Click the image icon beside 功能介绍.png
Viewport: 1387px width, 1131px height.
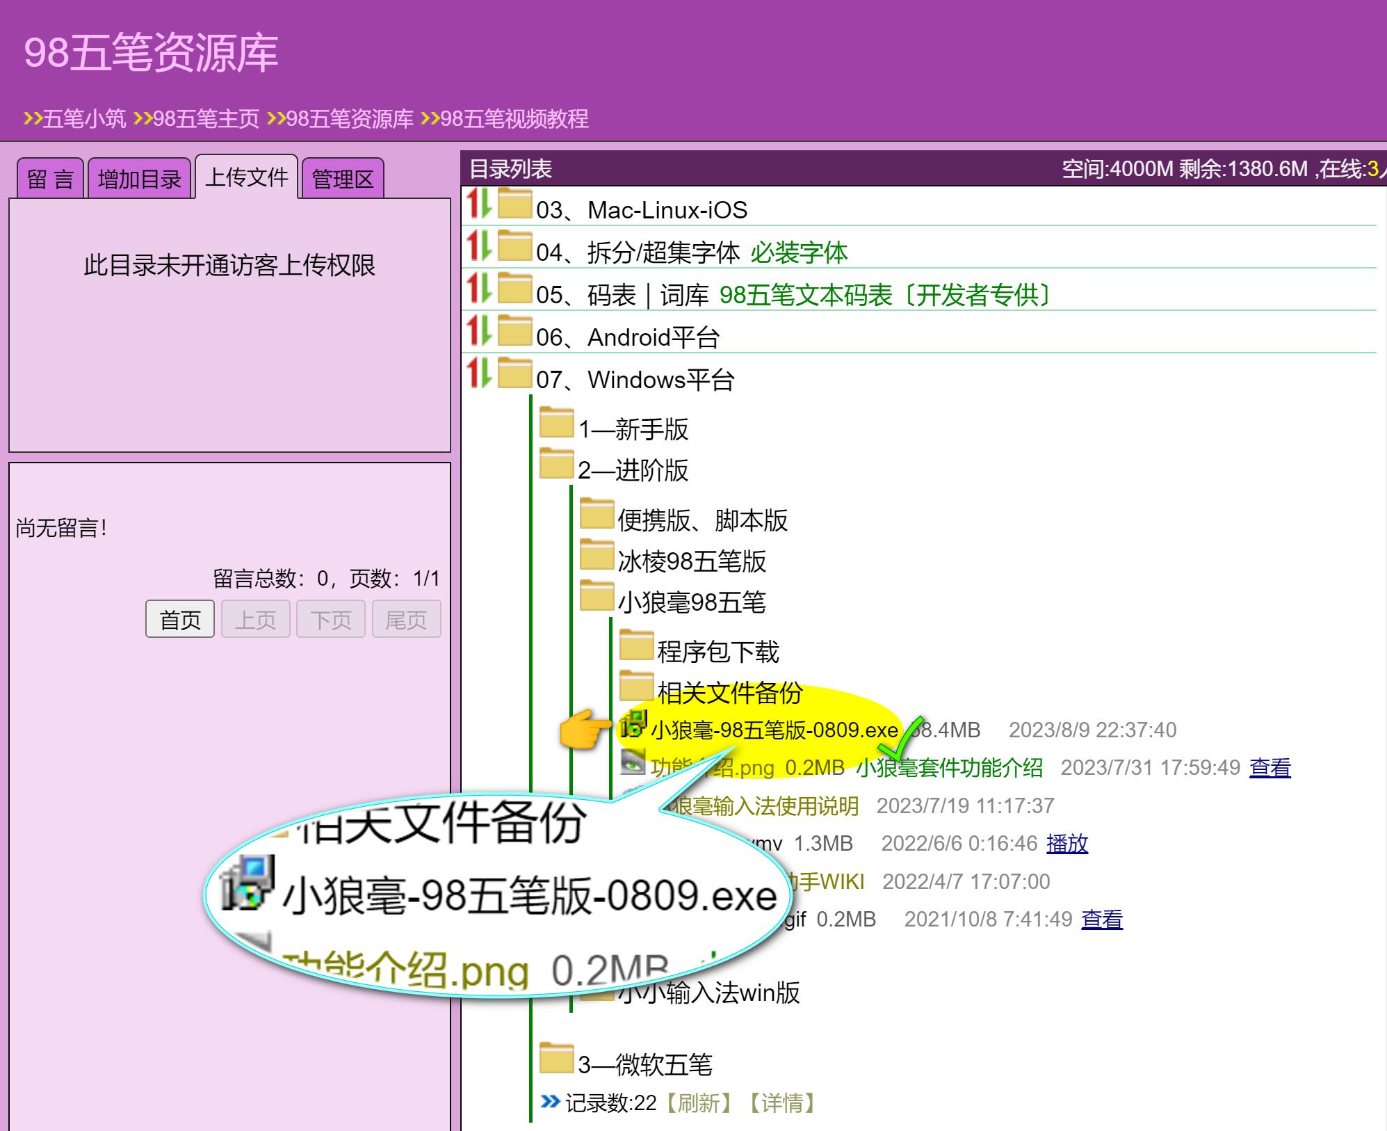(x=633, y=762)
